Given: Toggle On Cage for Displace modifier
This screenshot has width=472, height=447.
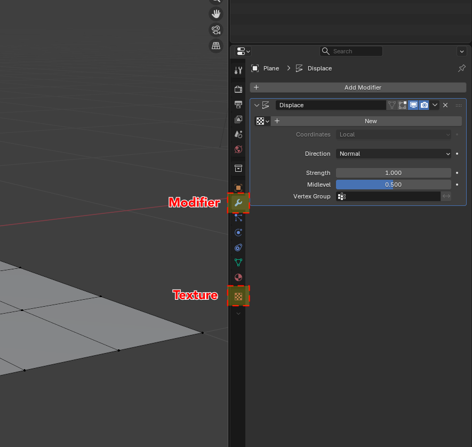Looking at the screenshot, I should (x=391, y=105).
